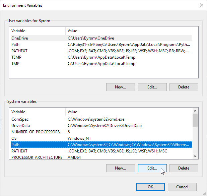Click Edit under user variables
The image size is (207, 196).
[x=152, y=87]
